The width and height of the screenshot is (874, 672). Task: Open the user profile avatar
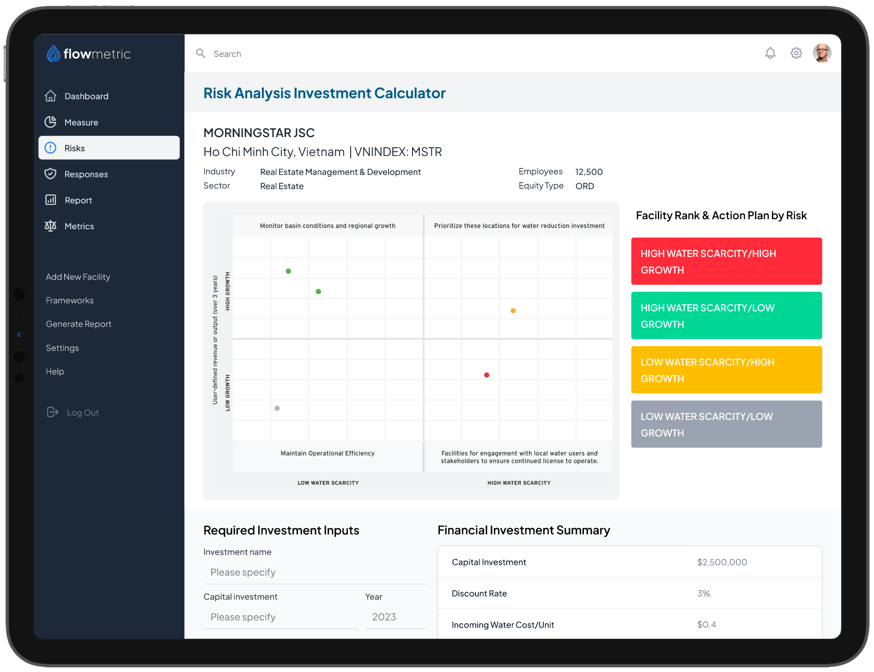pyautogui.click(x=822, y=53)
